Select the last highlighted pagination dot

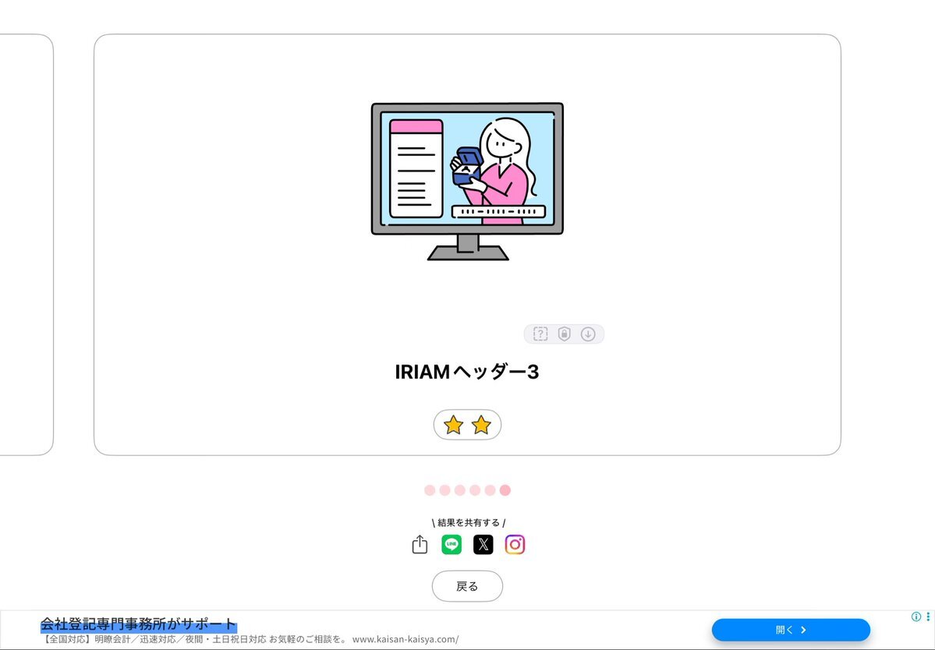[x=505, y=489]
